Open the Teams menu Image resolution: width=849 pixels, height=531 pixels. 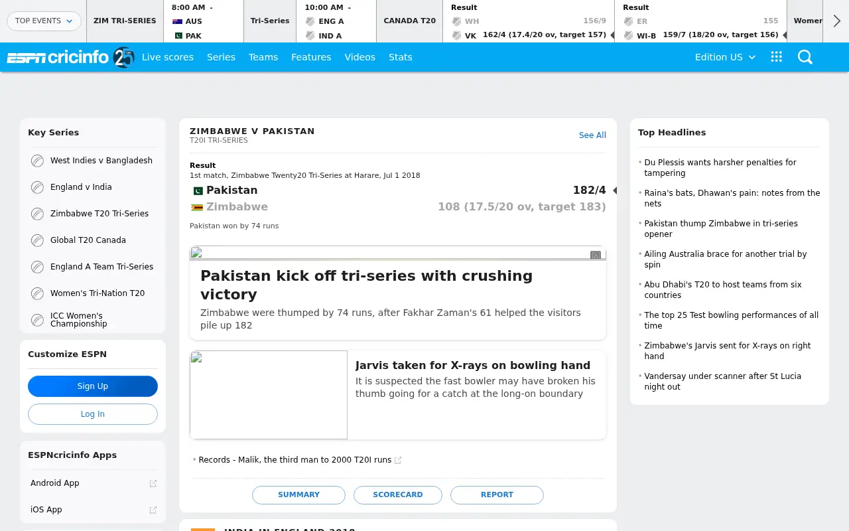point(263,57)
